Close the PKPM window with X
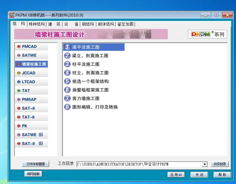 227,15
